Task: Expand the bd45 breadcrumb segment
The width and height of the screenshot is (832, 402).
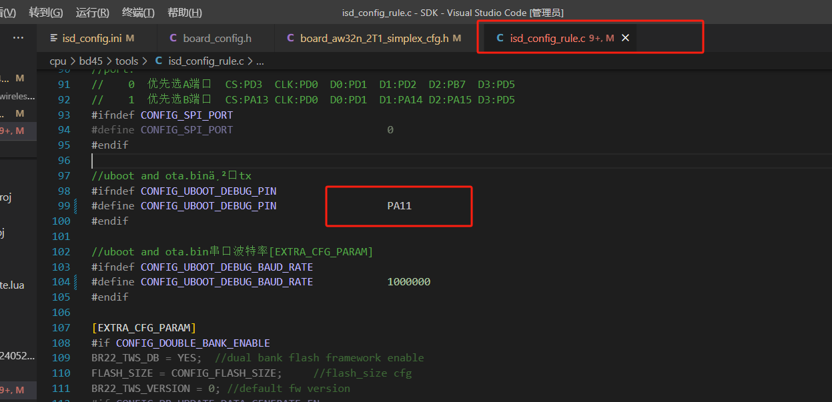Action: [91, 61]
